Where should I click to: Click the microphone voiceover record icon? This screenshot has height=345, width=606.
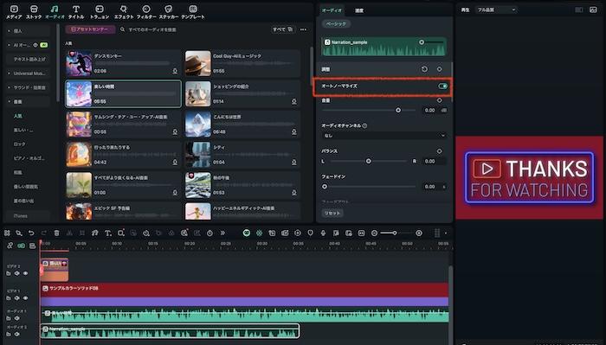coord(323,233)
